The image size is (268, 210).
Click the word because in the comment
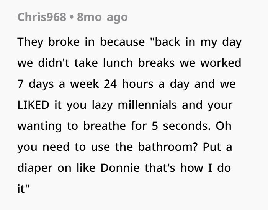point(122,42)
